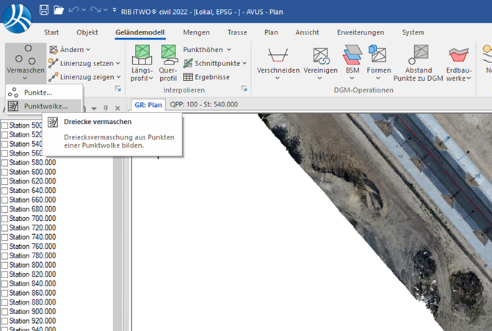
Task: Click the Vereinigen DGM tool
Action: point(320,62)
